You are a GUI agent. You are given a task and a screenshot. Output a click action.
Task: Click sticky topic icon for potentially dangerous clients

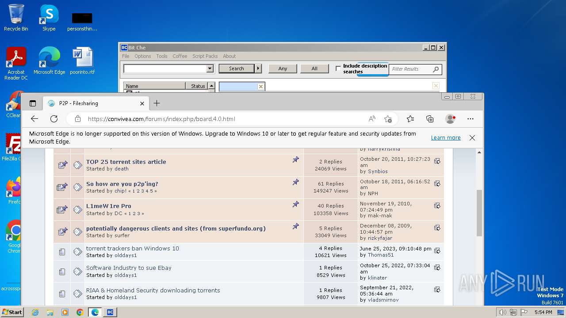click(62, 231)
